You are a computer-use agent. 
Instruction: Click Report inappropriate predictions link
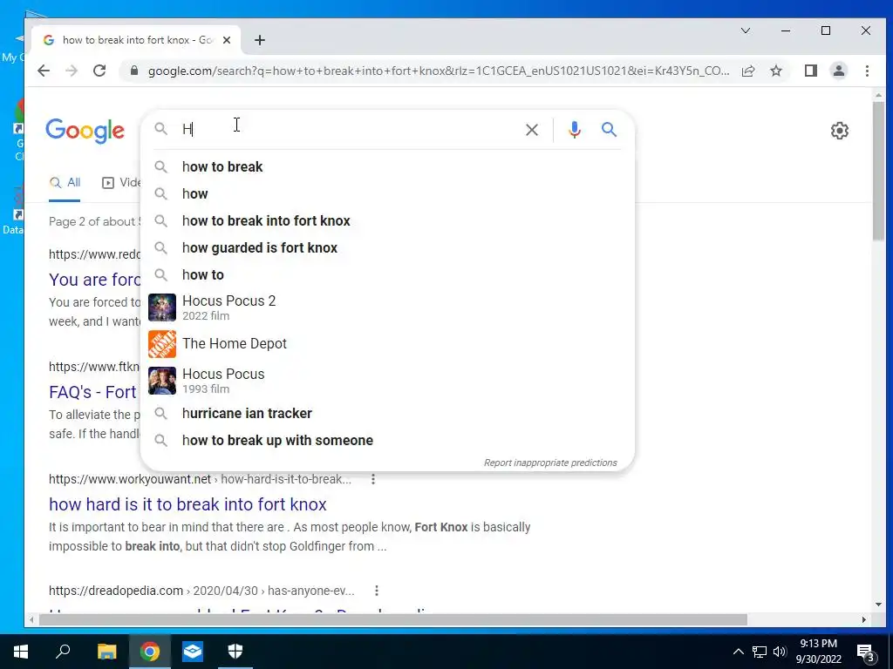pyautogui.click(x=550, y=463)
